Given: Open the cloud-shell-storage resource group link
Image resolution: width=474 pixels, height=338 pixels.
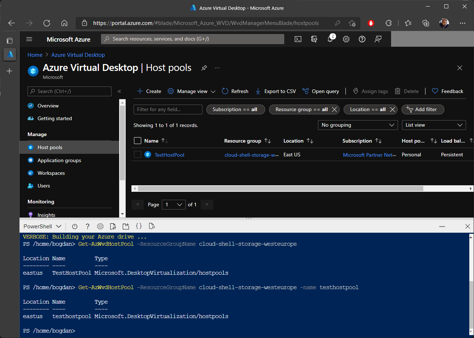Looking at the screenshot, I should click(x=252, y=155).
